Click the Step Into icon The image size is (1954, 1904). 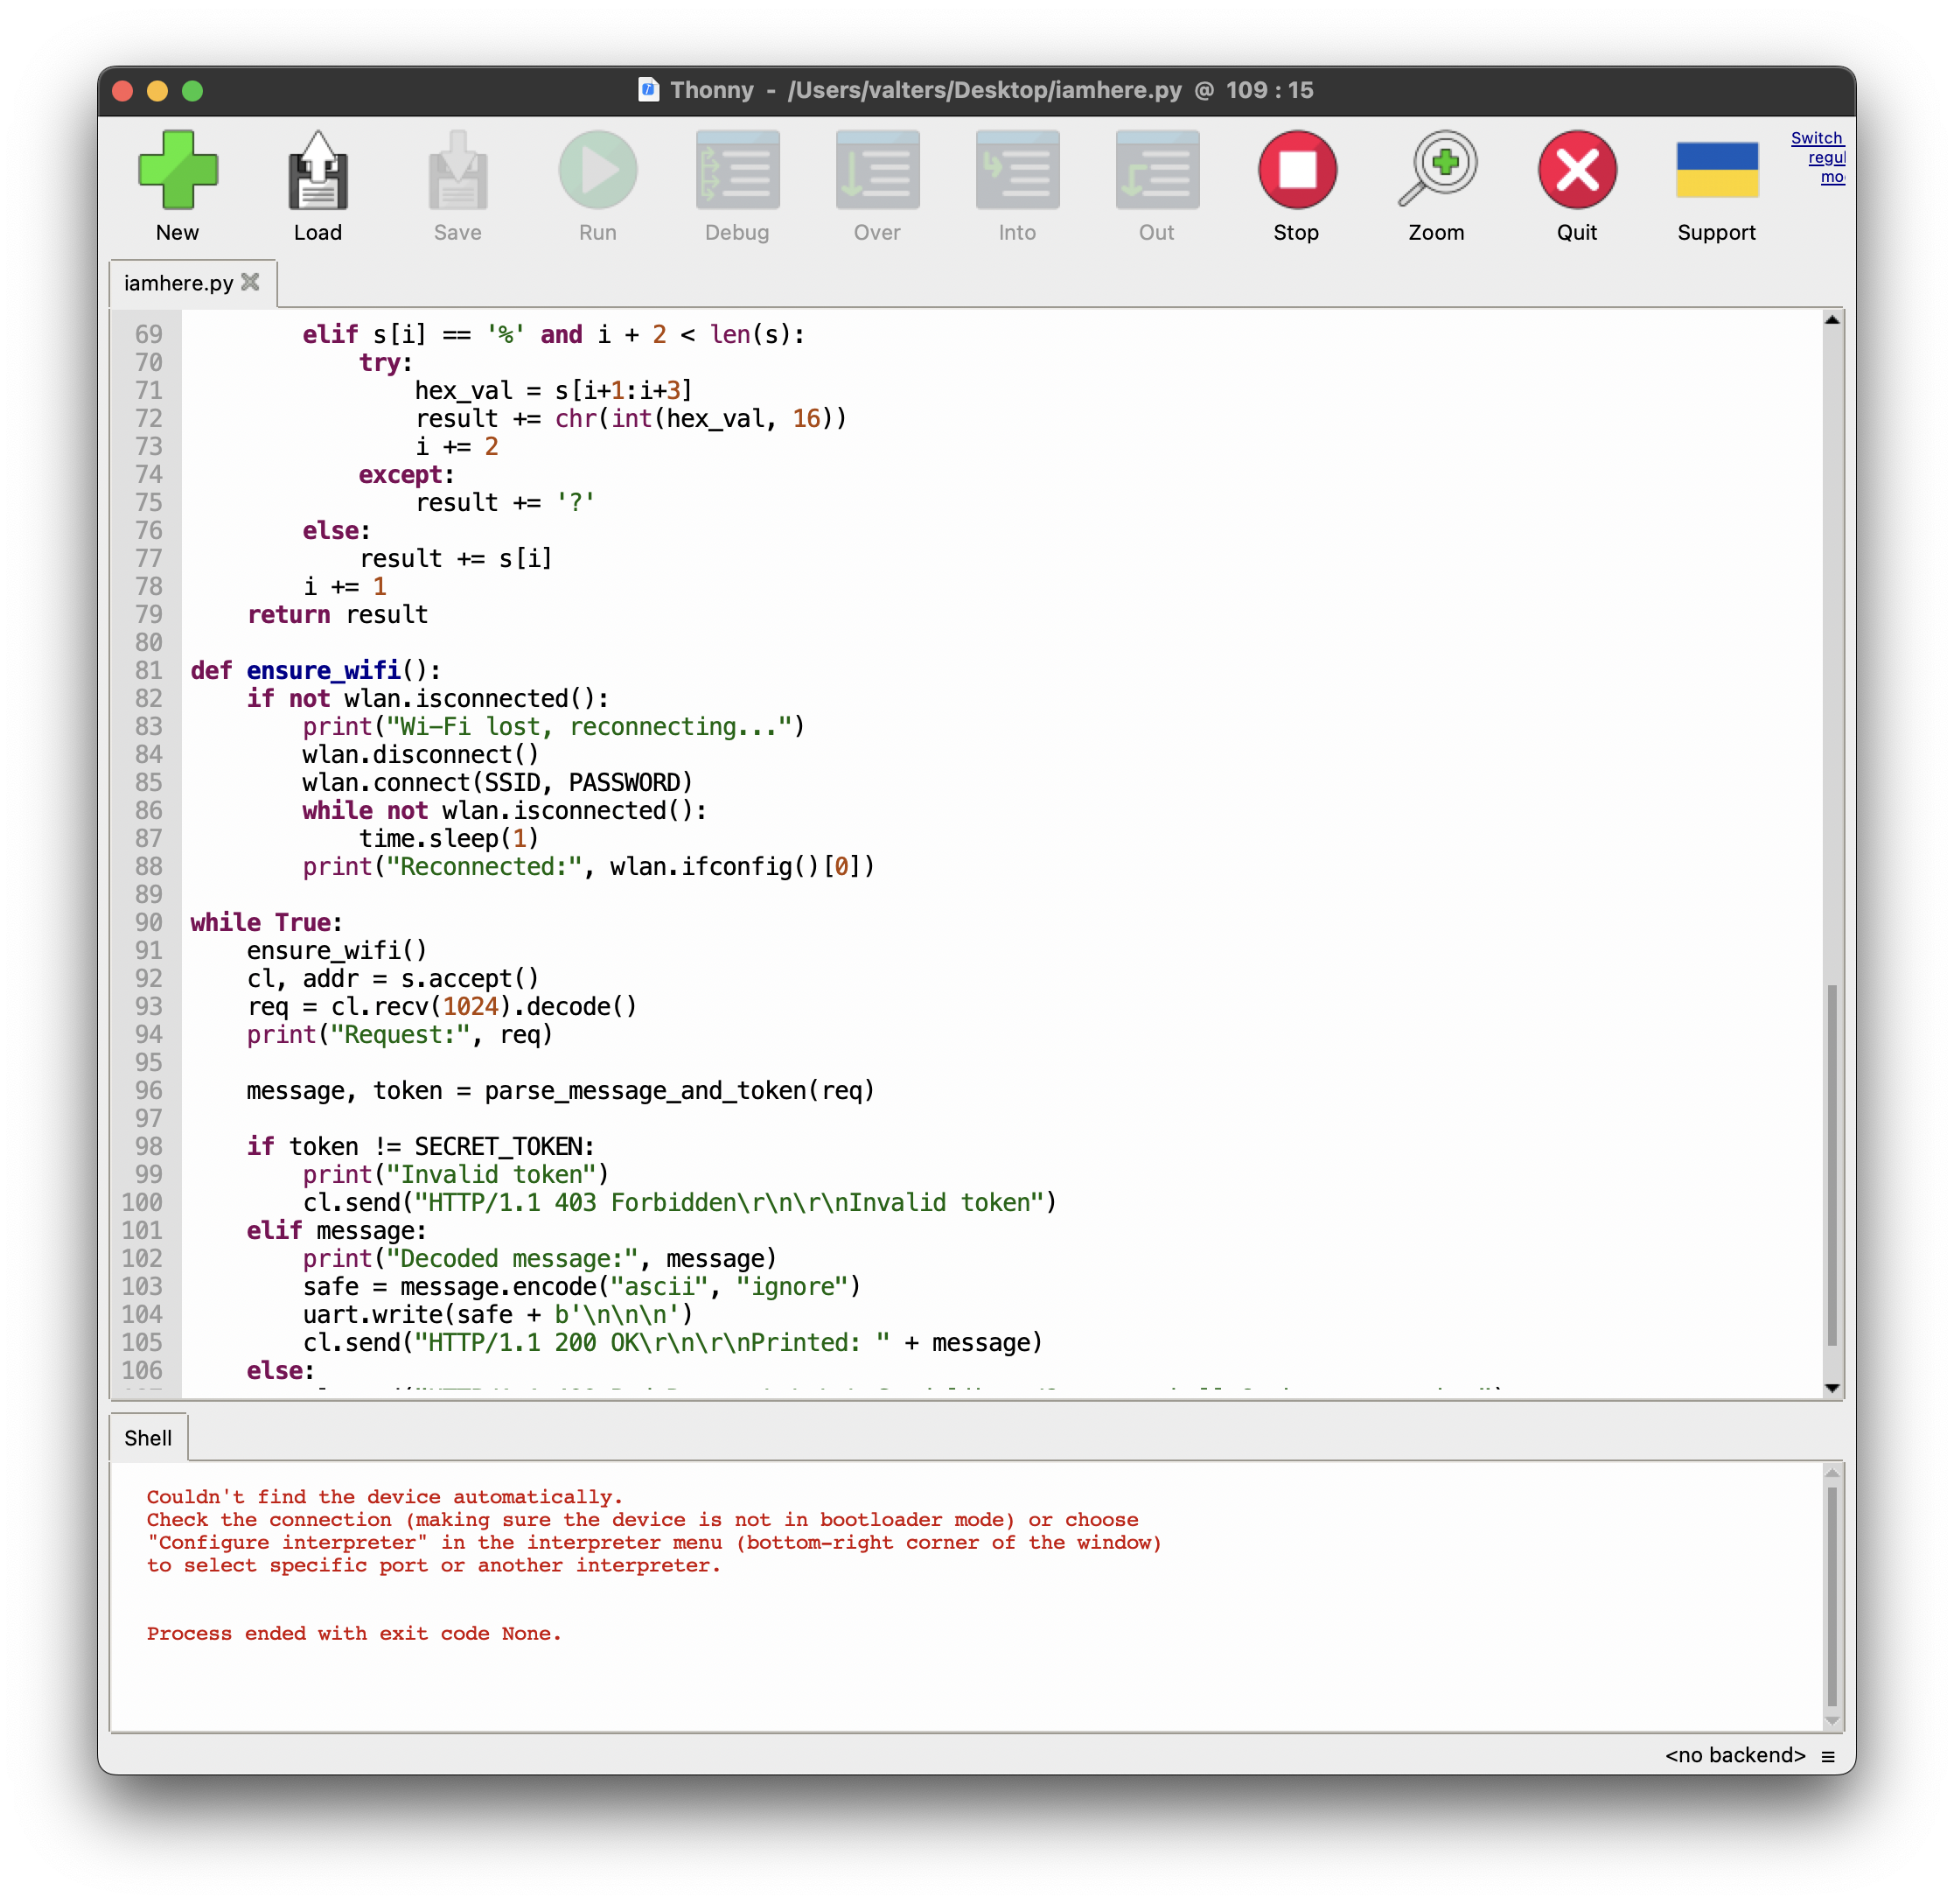tap(1016, 171)
